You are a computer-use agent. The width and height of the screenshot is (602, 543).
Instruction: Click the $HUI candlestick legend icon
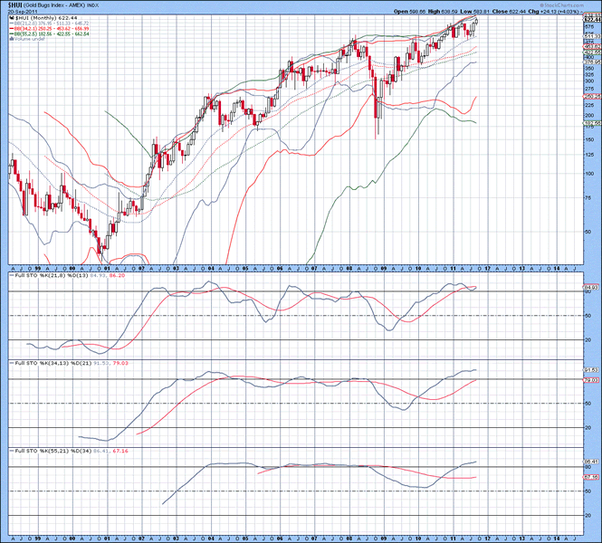(12, 16)
